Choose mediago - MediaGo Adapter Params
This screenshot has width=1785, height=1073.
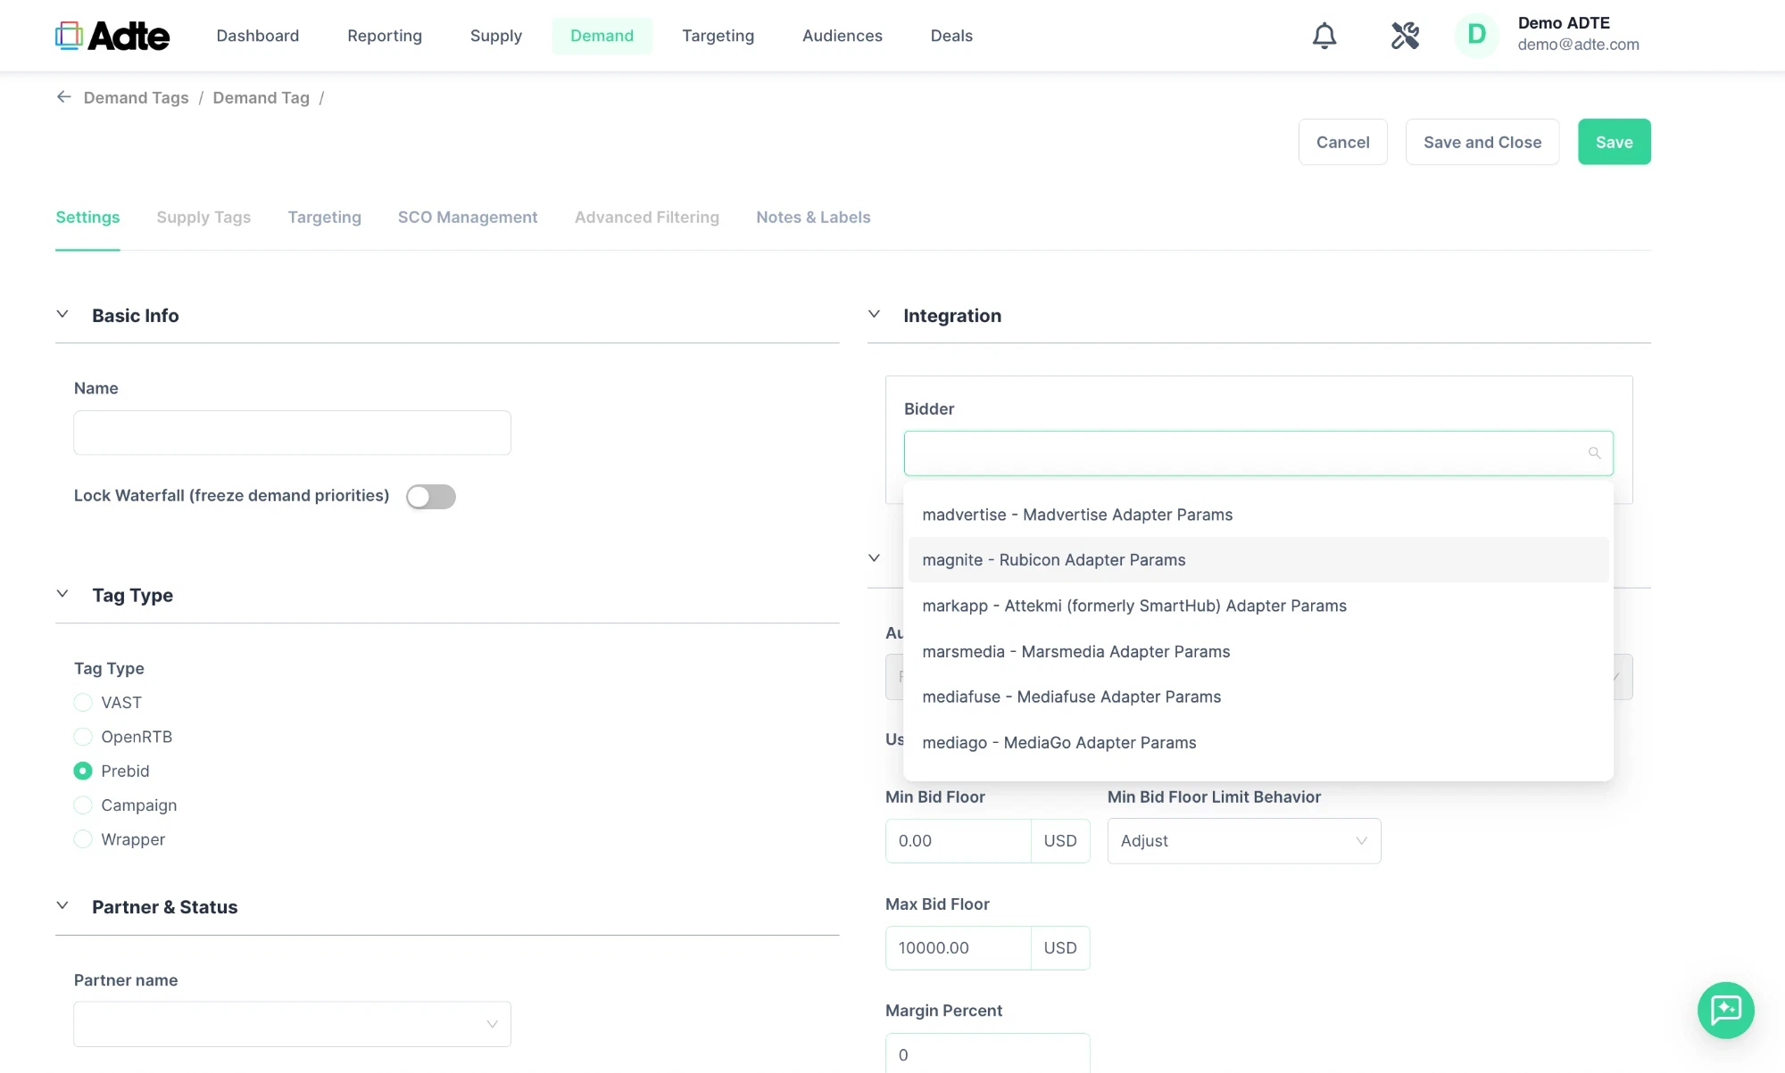coord(1258,743)
